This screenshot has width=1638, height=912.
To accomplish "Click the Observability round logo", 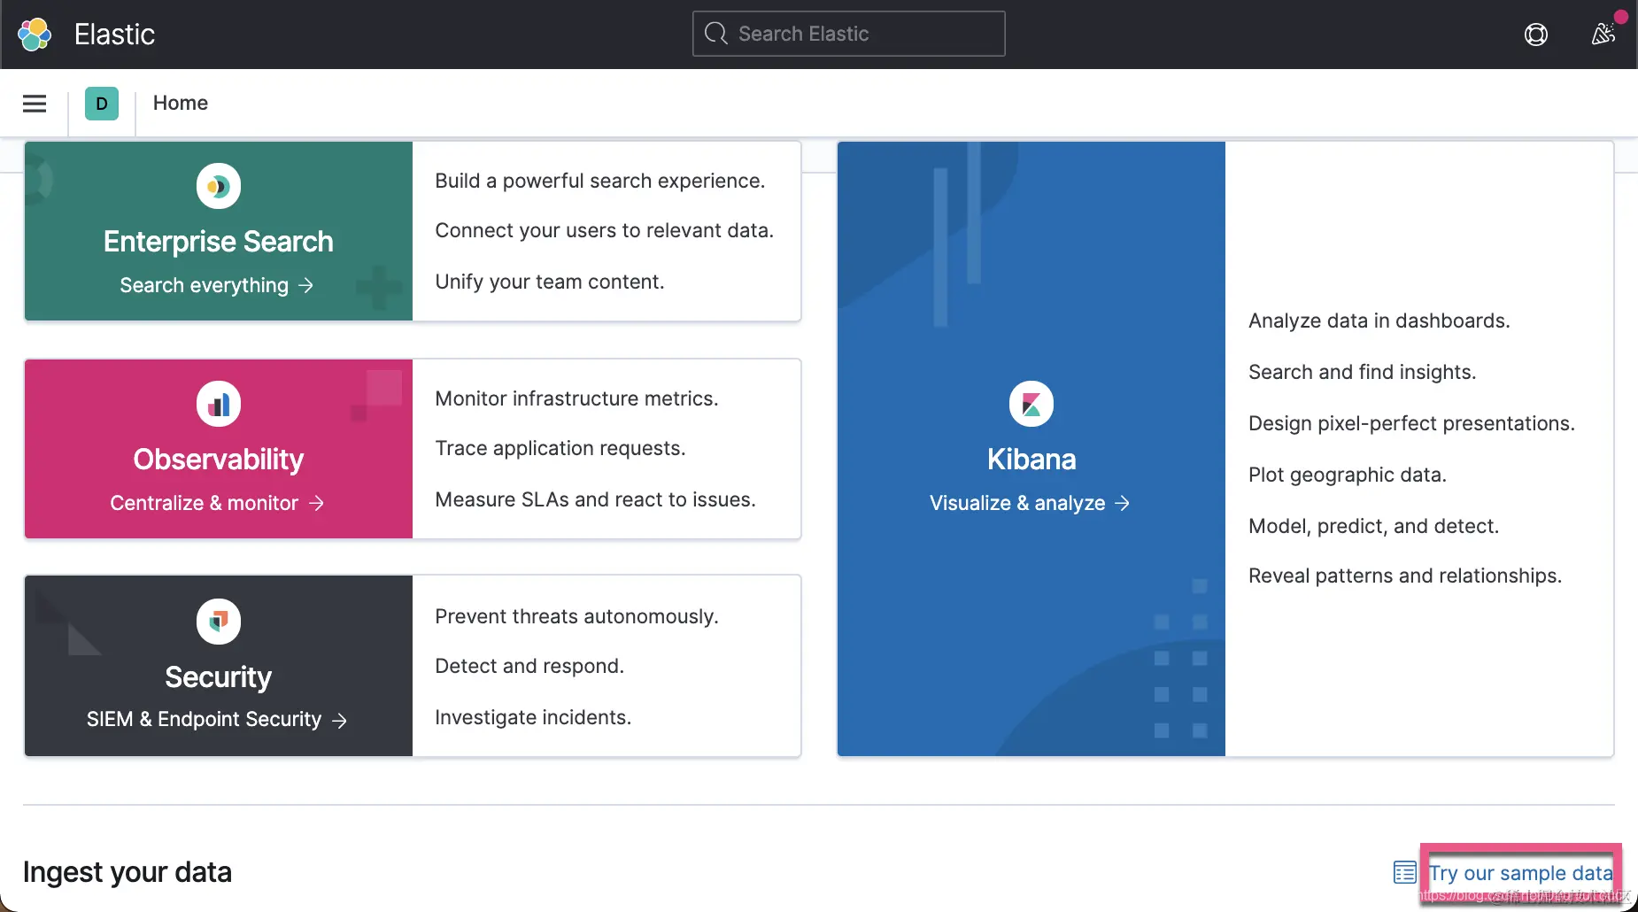I will point(219,404).
